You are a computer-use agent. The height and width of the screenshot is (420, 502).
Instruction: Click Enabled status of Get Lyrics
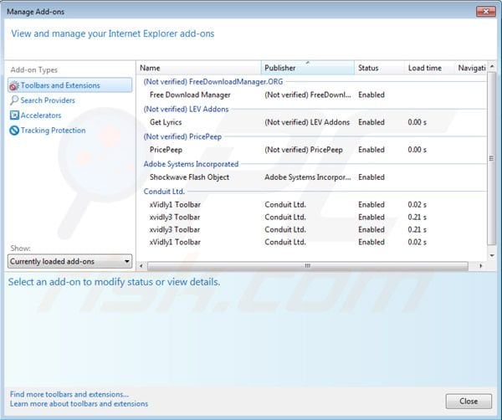coord(371,122)
